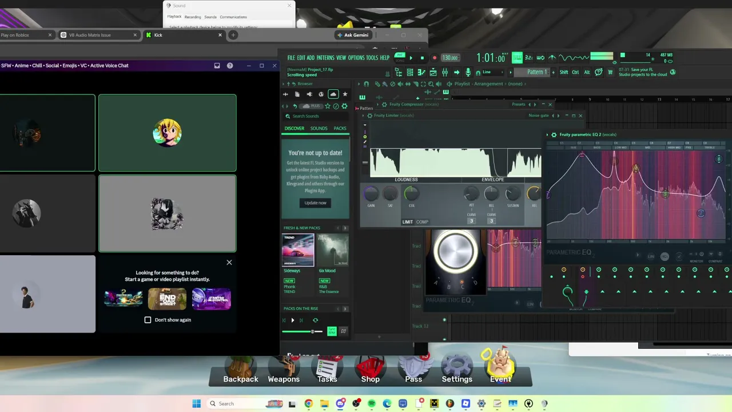Open a new browser tab
The image size is (732, 412).
point(233,35)
